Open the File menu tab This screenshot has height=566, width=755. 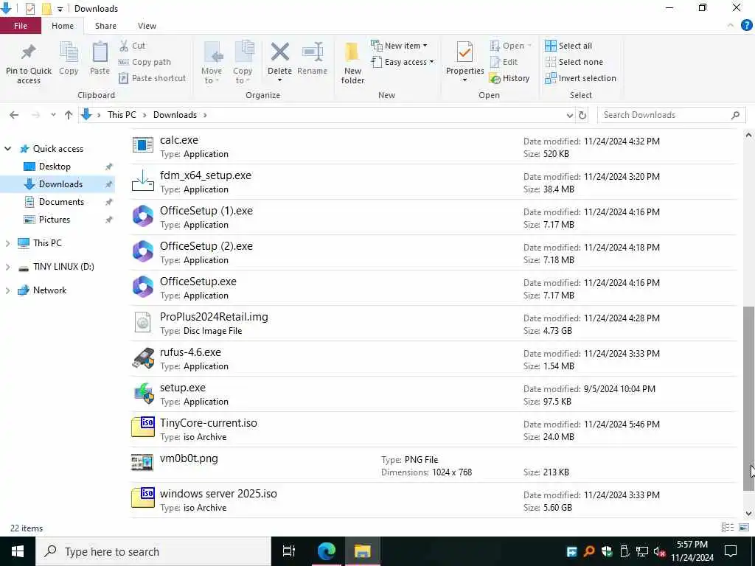pos(21,26)
